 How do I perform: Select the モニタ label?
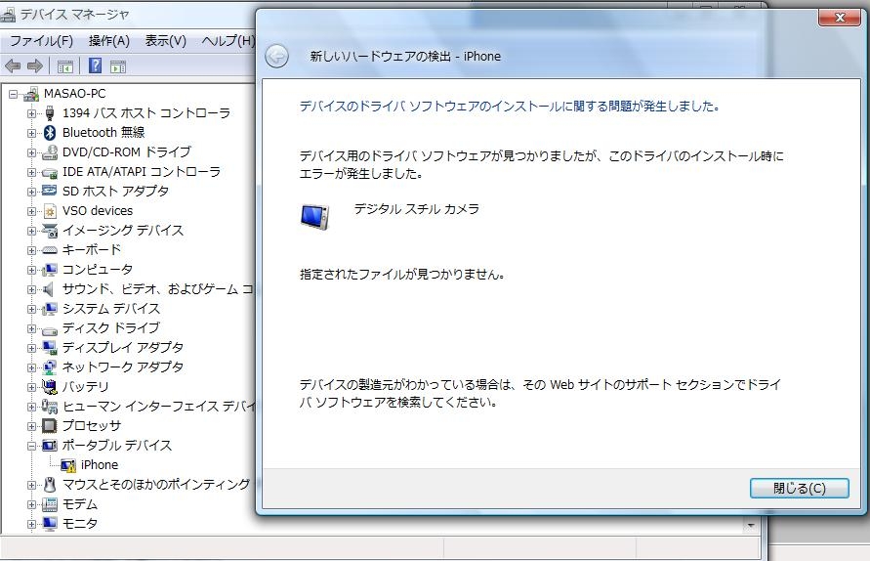pos(80,524)
